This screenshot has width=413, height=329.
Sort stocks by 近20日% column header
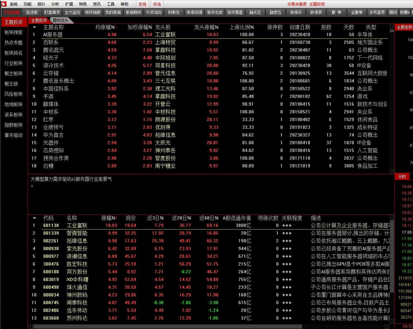[x=181, y=218]
